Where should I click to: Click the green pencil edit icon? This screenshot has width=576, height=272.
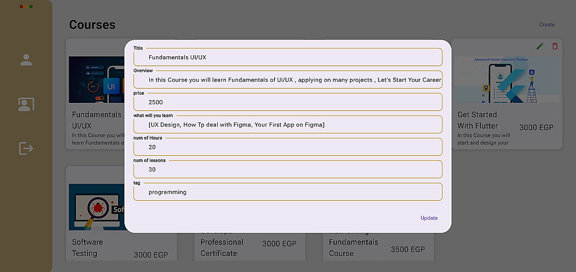(540, 46)
